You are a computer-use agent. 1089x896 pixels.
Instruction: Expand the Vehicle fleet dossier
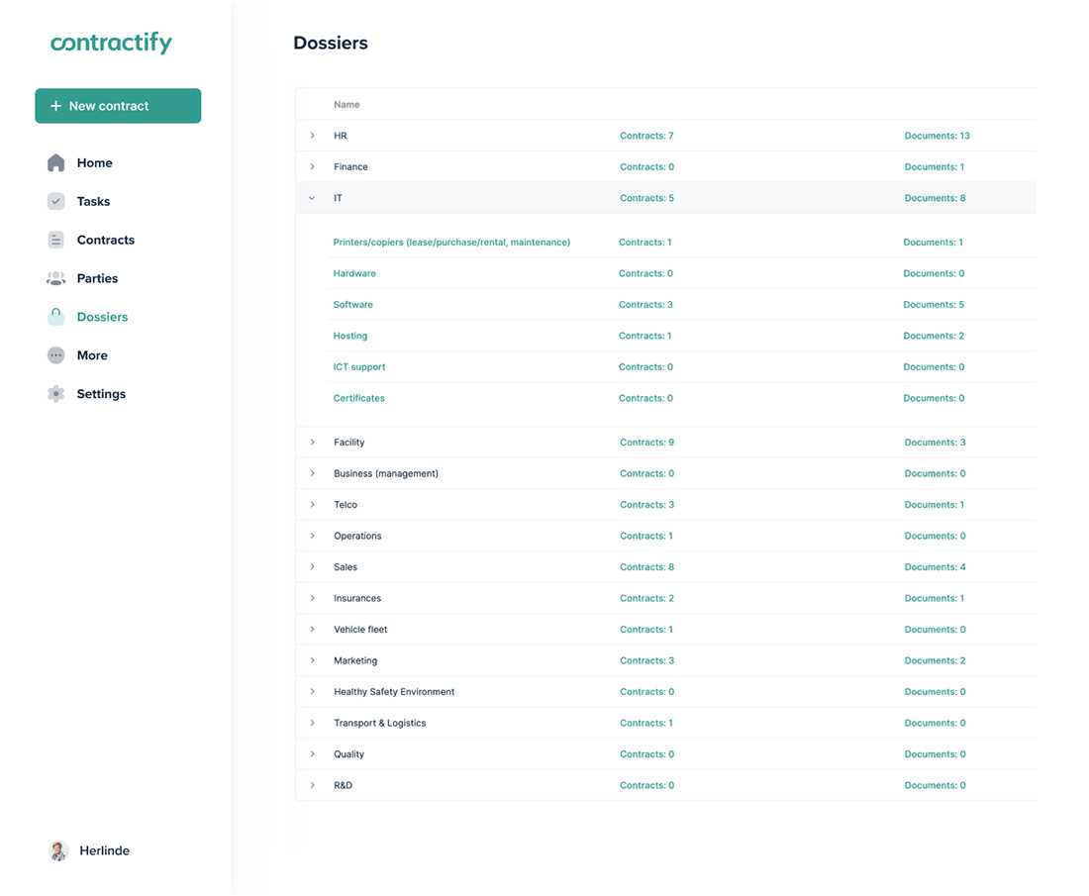point(313,629)
